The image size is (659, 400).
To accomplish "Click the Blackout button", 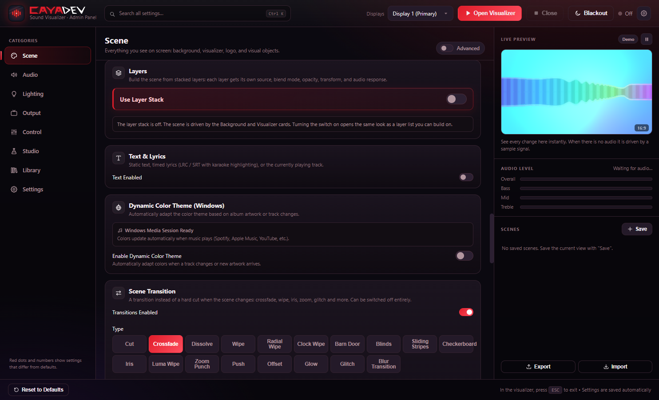I will (591, 13).
